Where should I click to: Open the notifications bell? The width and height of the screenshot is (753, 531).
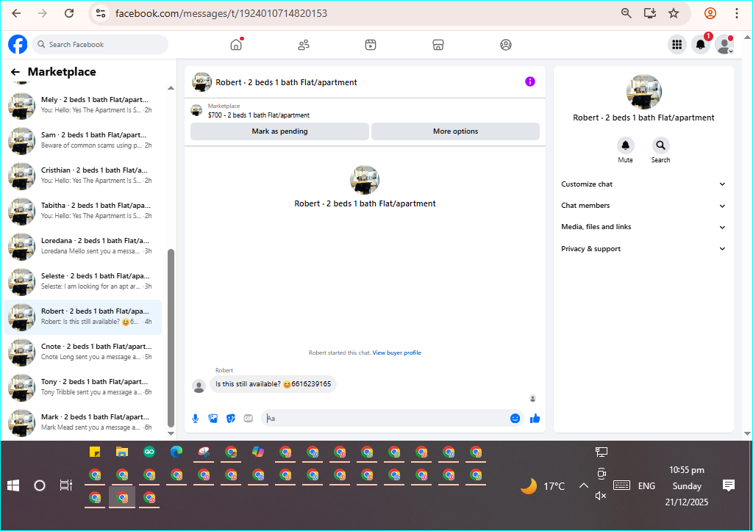[x=701, y=45]
